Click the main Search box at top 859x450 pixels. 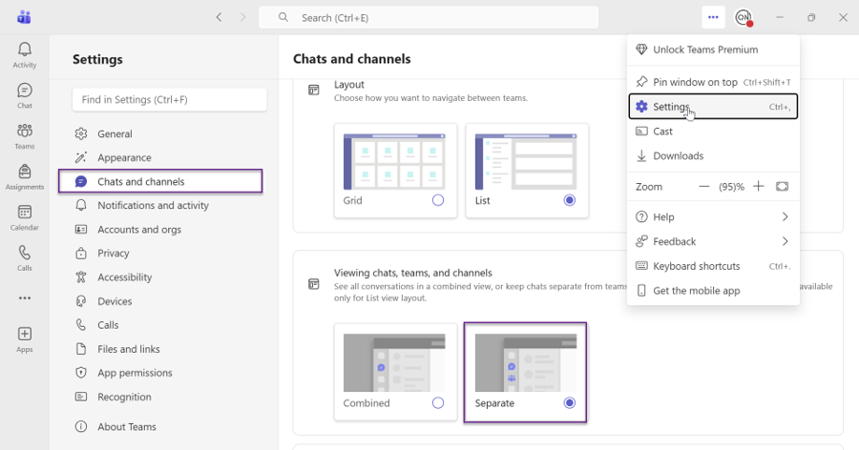click(x=429, y=17)
